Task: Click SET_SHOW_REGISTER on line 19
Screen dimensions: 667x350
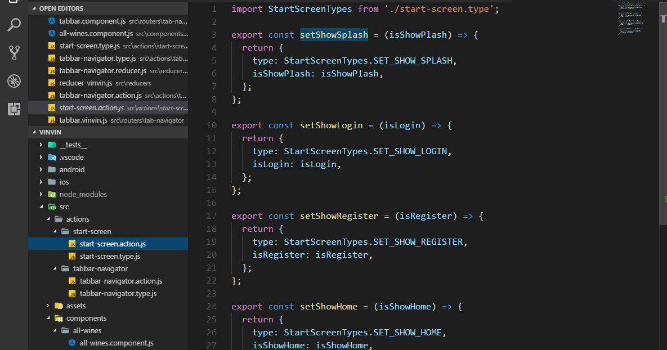Action: coord(418,241)
